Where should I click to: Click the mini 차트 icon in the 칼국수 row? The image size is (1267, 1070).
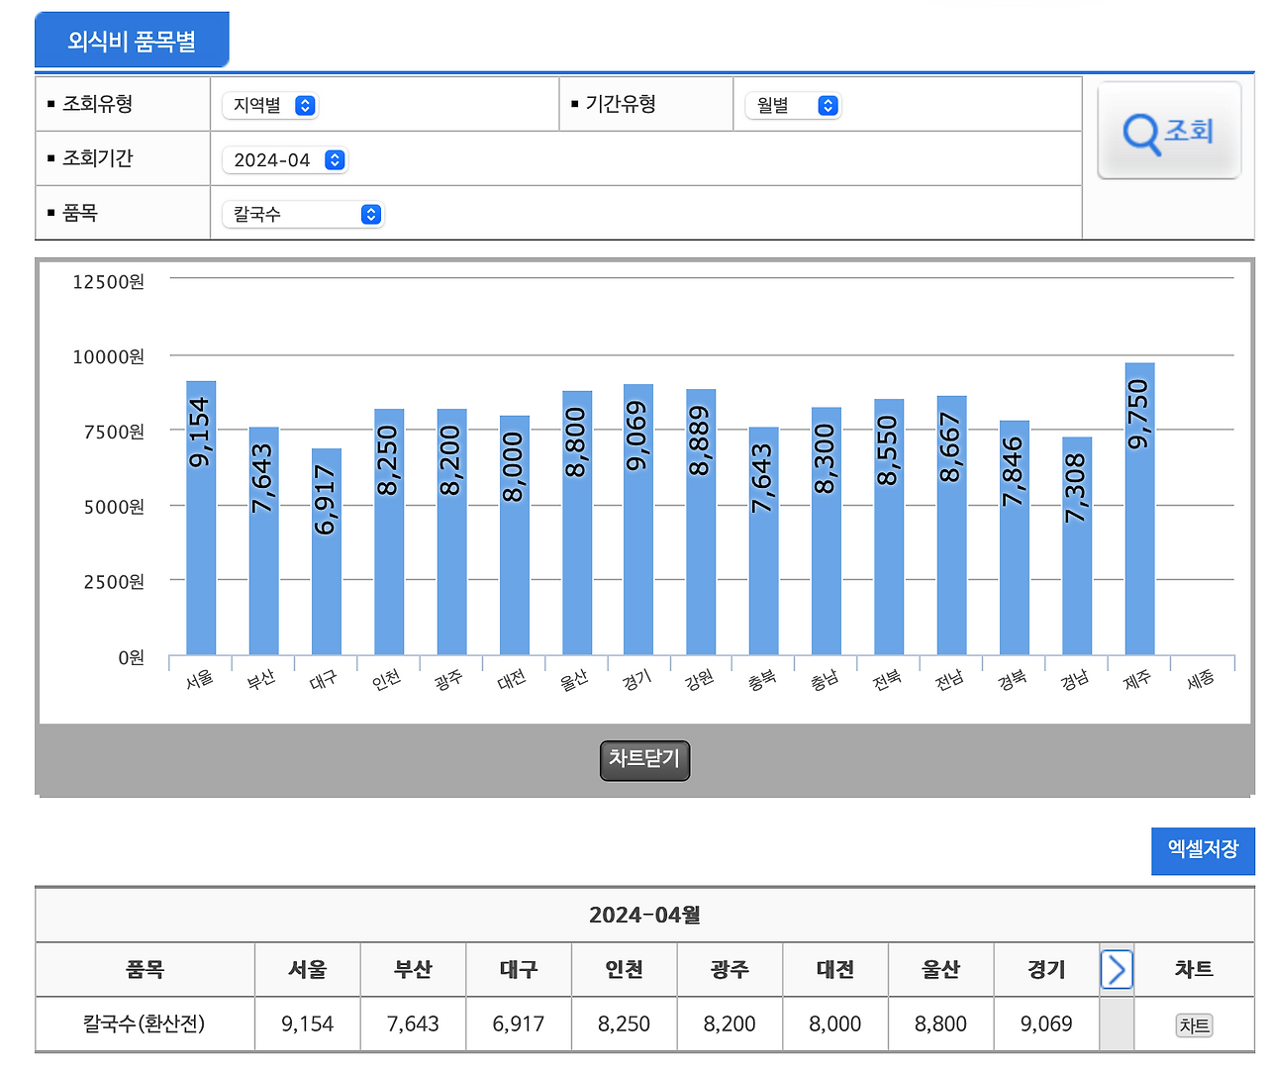pos(1192,1025)
